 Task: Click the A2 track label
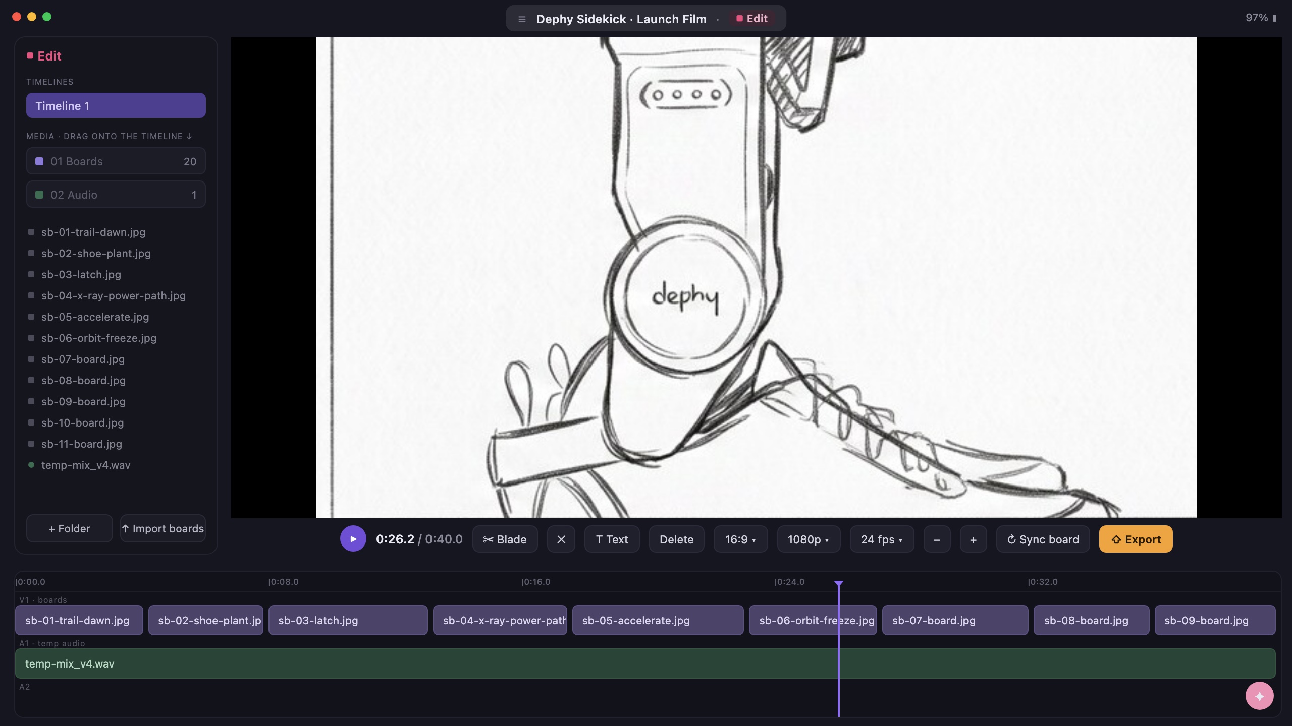25,687
